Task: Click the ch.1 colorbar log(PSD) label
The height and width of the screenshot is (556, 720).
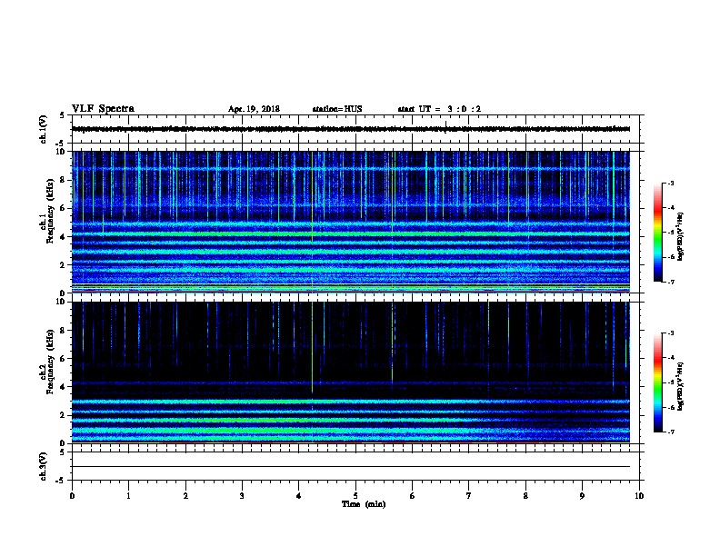Action: coord(680,236)
